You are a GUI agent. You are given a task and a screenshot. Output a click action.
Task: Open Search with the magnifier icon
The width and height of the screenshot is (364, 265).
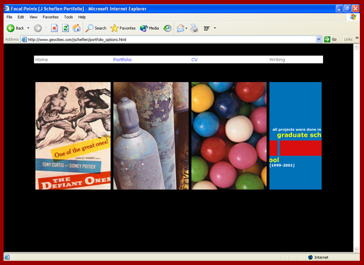(x=89, y=29)
